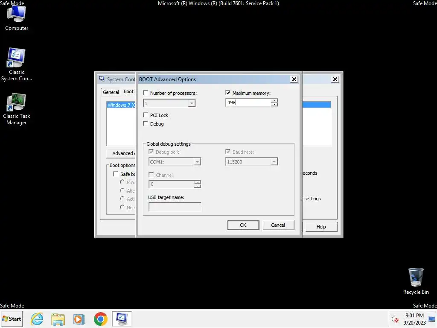The width and height of the screenshot is (437, 328).
Task: Click the show desktop tray icon
Action: 432,319
